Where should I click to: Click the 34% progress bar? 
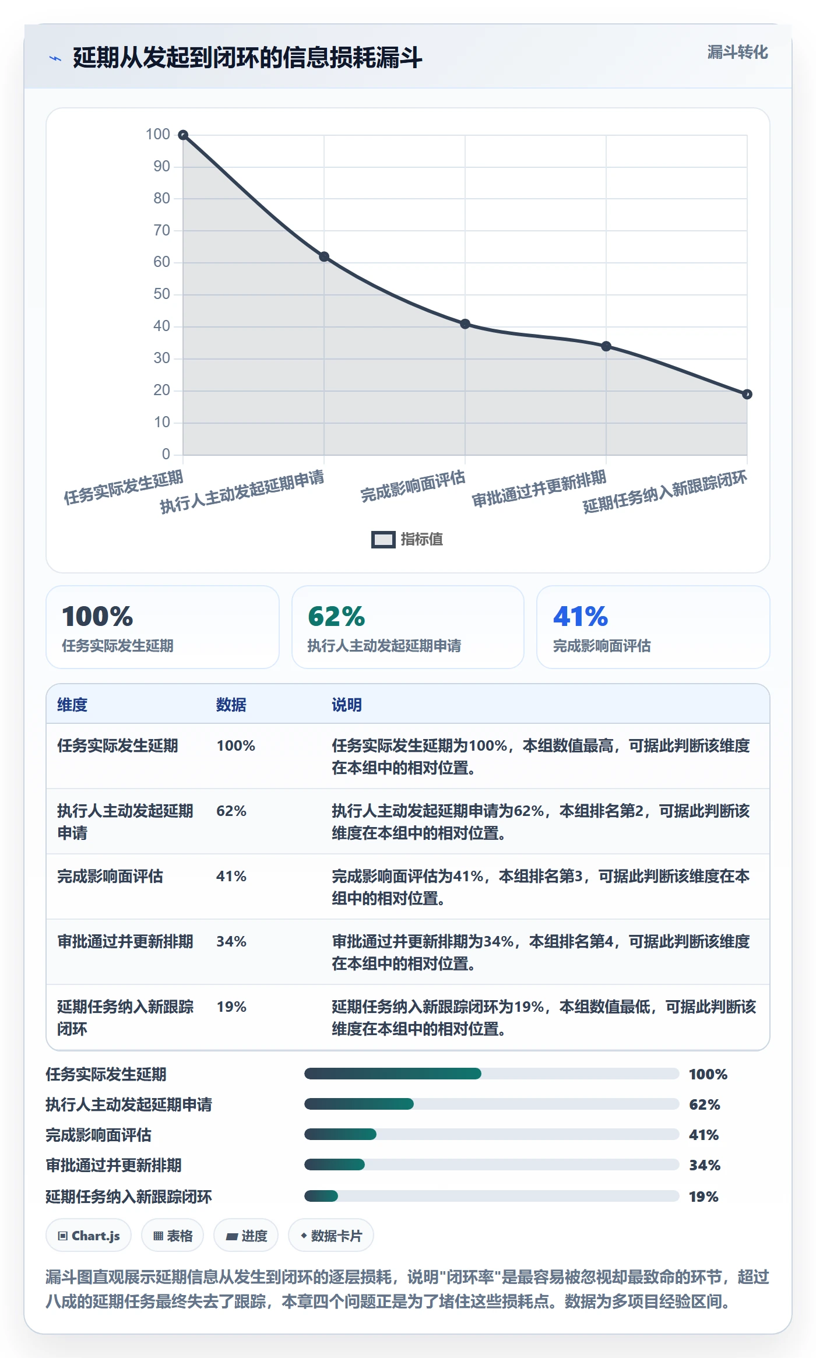(492, 1164)
